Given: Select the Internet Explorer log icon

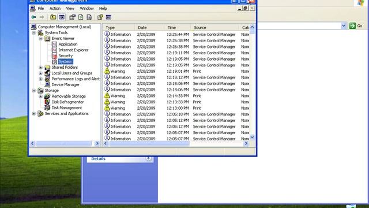Looking at the screenshot, I should click(x=54, y=50).
